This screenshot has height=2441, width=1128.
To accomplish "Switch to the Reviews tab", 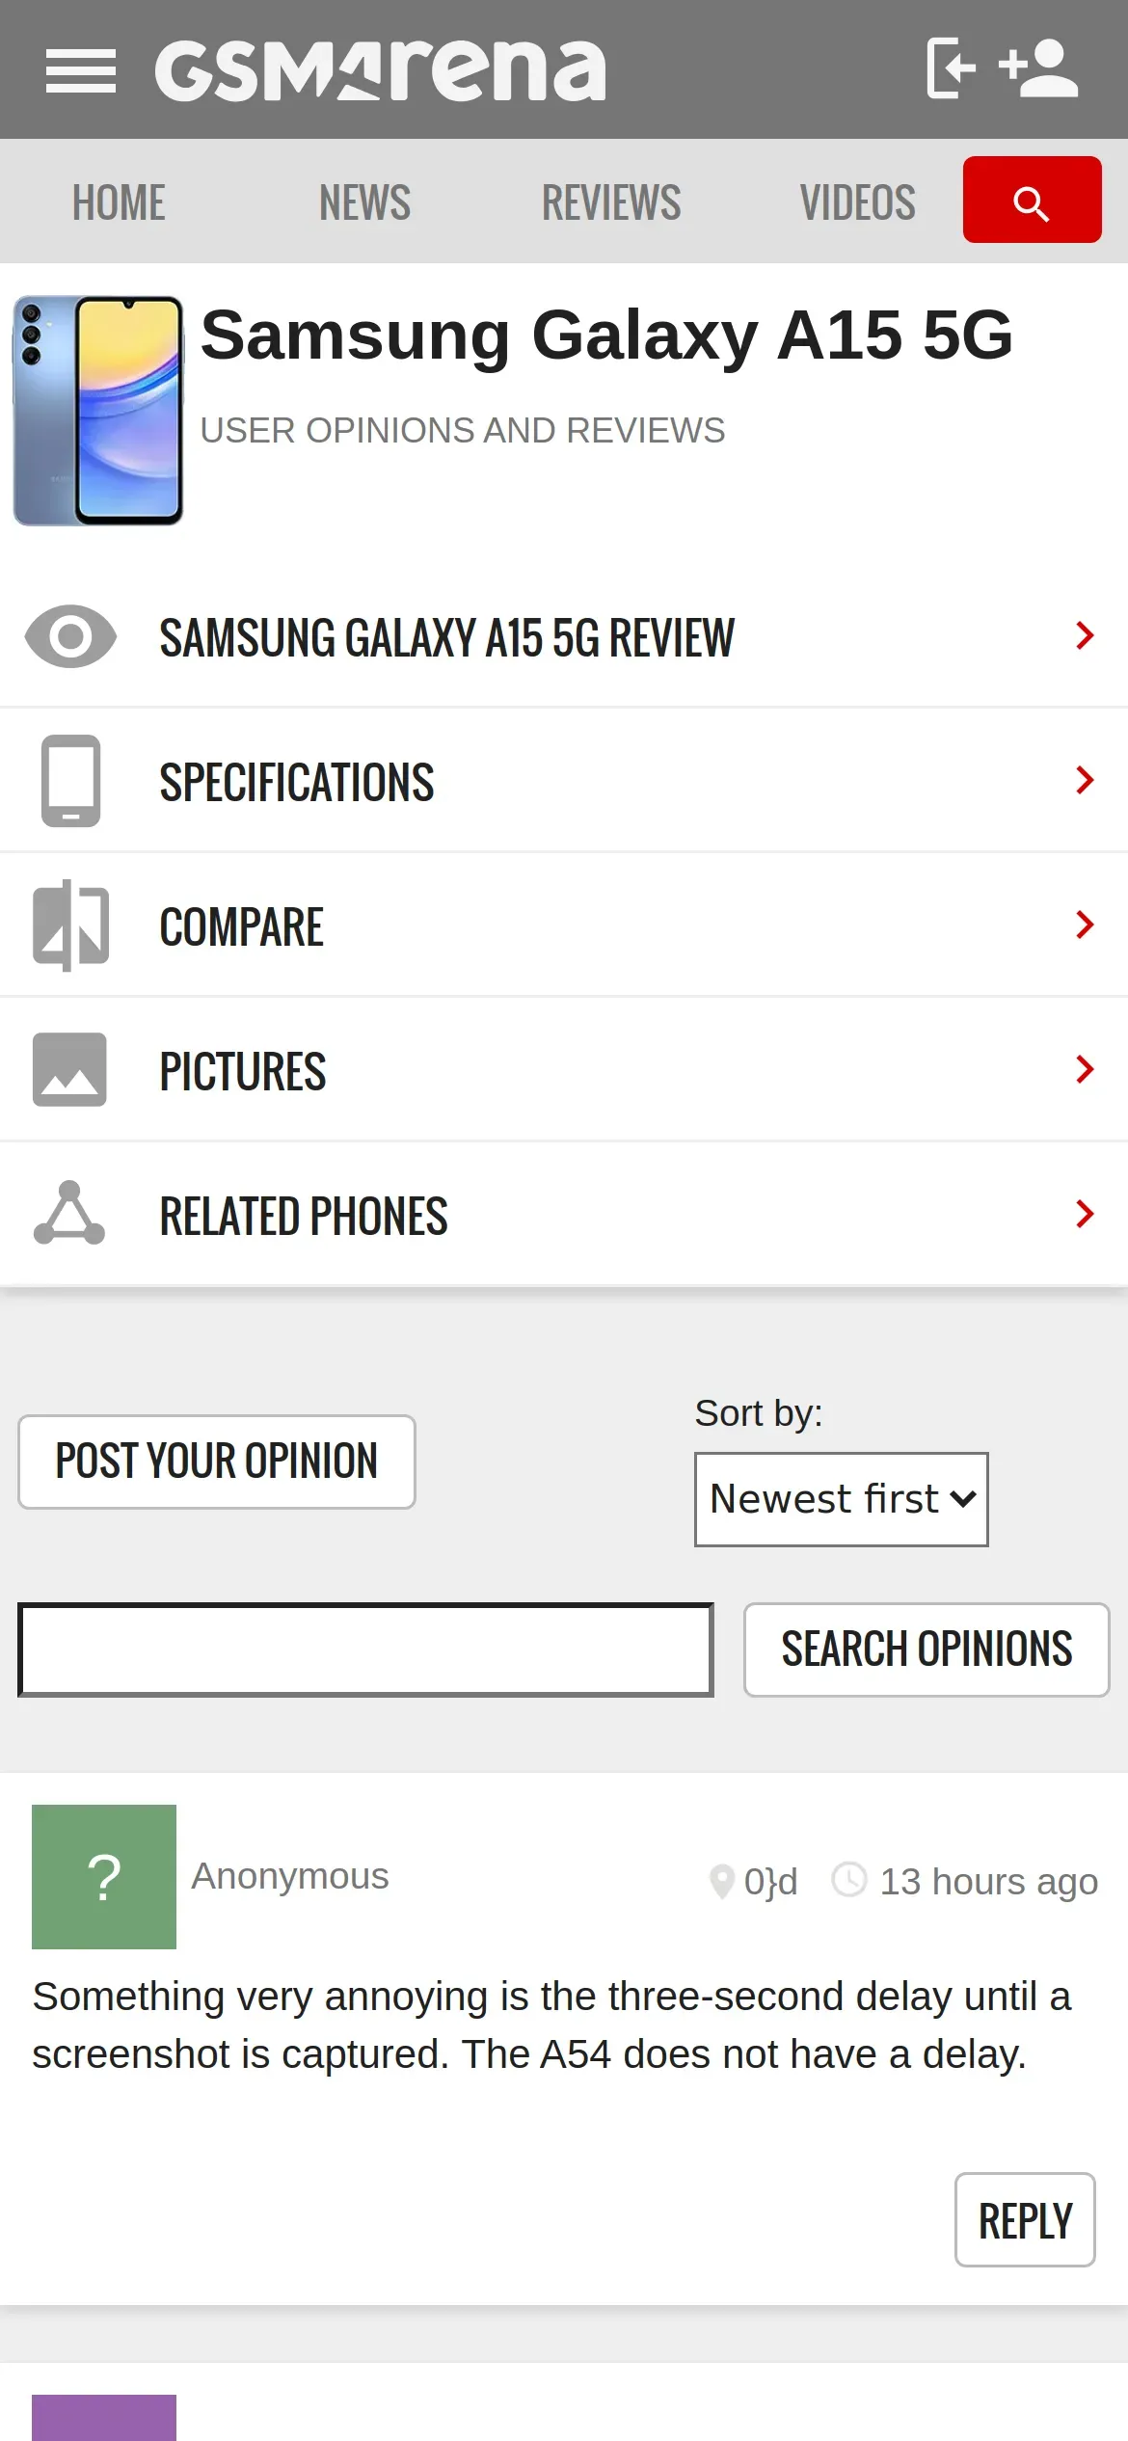I will tap(611, 202).
